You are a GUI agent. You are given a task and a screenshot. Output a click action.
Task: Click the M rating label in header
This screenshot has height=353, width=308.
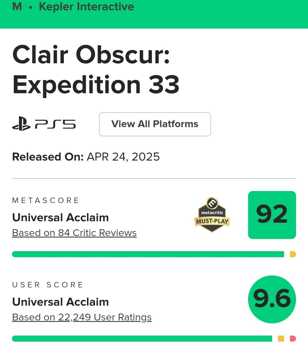coord(17,7)
